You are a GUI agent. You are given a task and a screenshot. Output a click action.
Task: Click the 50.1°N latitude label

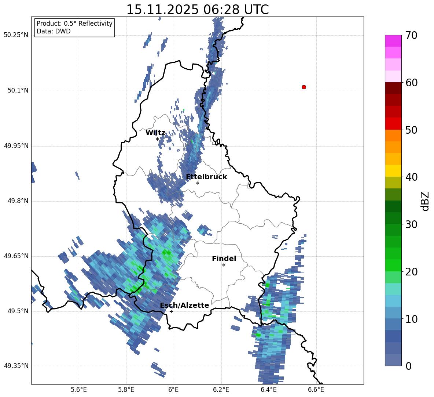[x=18, y=90]
